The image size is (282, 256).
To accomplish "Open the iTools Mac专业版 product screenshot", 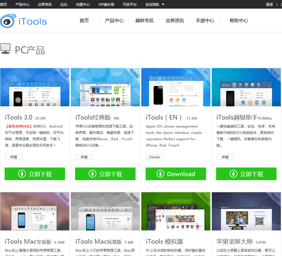I will tap(35, 211).
